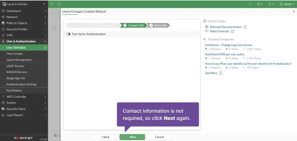Open the admin user menu
This screenshot has height=141, width=297.
(x=287, y=4)
